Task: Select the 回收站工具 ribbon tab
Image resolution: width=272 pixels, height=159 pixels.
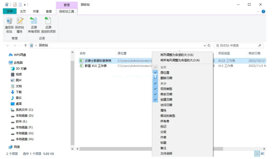Action: (x=67, y=11)
